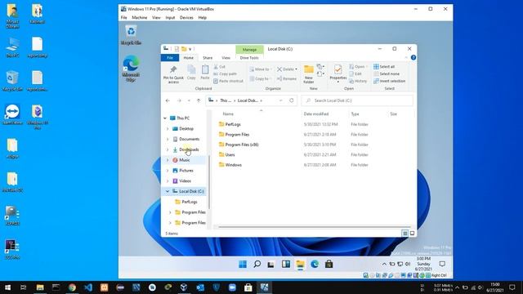The height and width of the screenshot is (294, 523).
Task: Select the Microsoft Edge shortcut on the VM desktop
Action: pyautogui.click(x=131, y=69)
